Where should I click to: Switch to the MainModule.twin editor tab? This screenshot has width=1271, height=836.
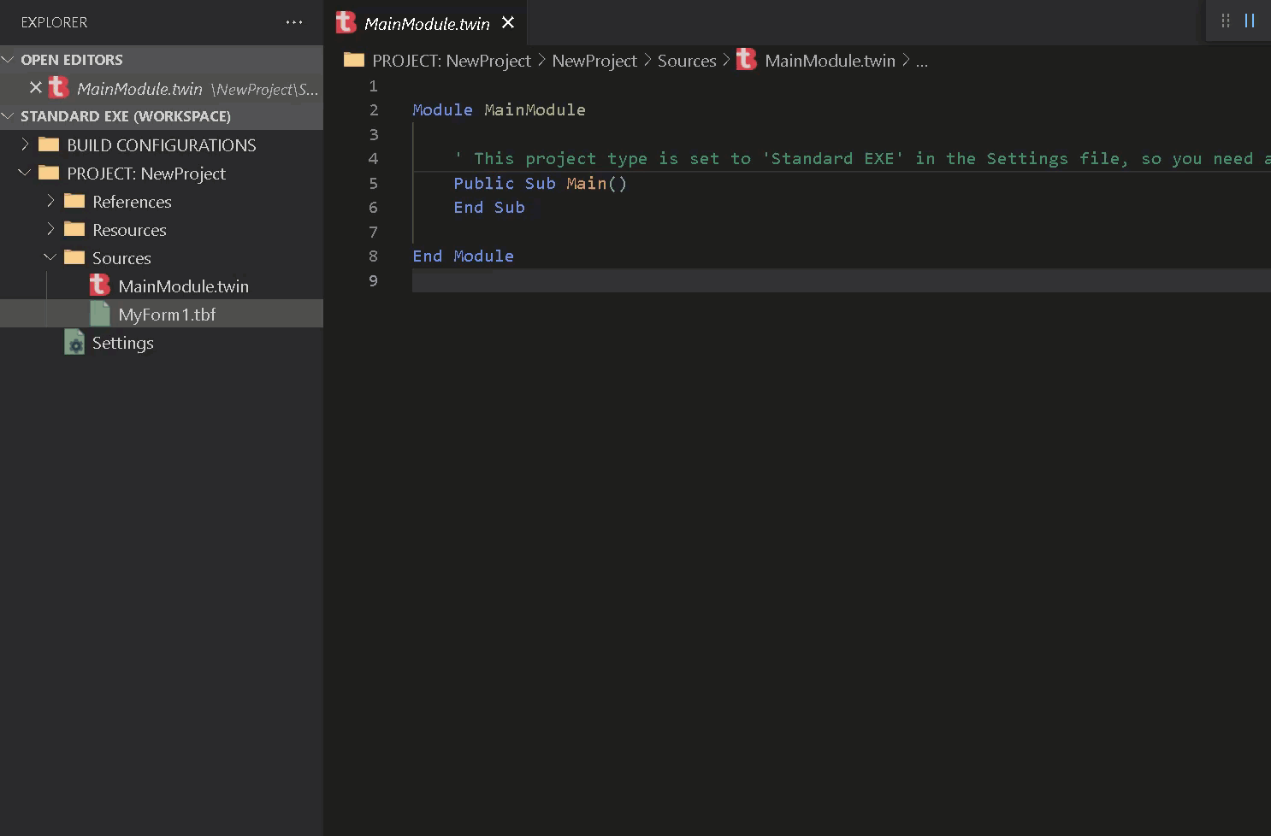(427, 23)
